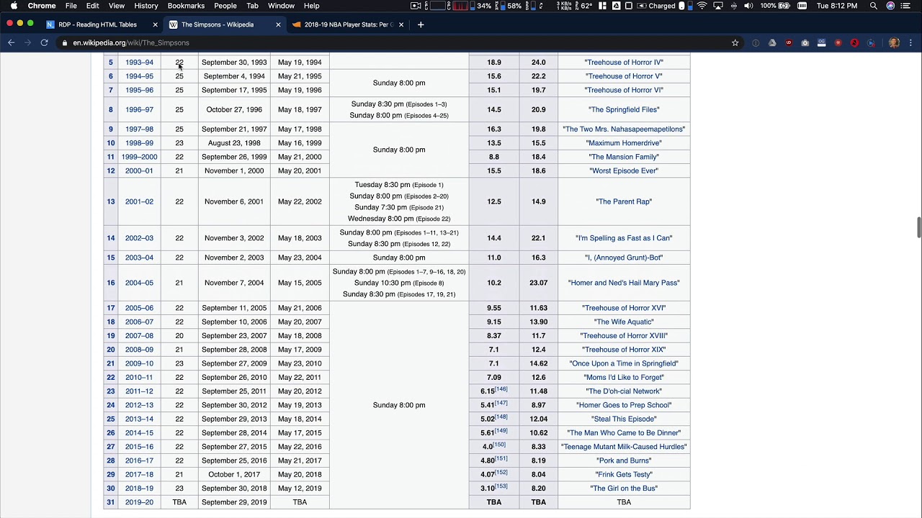The height and width of the screenshot is (518, 922).
Task: Open "The Two Mrs. Nahasapeemapetilons" link
Action: pyautogui.click(x=624, y=129)
